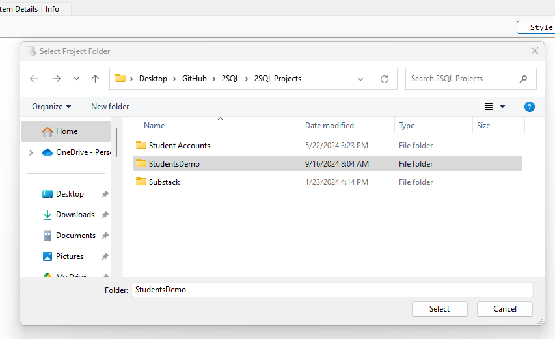Image resolution: width=555 pixels, height=339 pixels.
Task: Open Desktop in quick access
Action: (x=70, y=194)
